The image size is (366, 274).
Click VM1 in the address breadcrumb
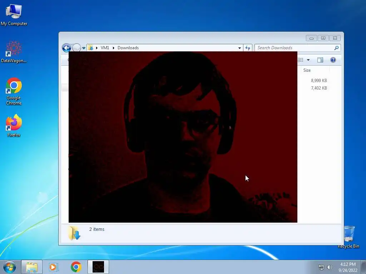pyautogui.click(x=105, y=48)
